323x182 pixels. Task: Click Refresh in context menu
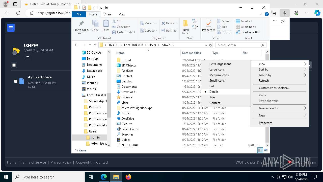click(280, 81)
